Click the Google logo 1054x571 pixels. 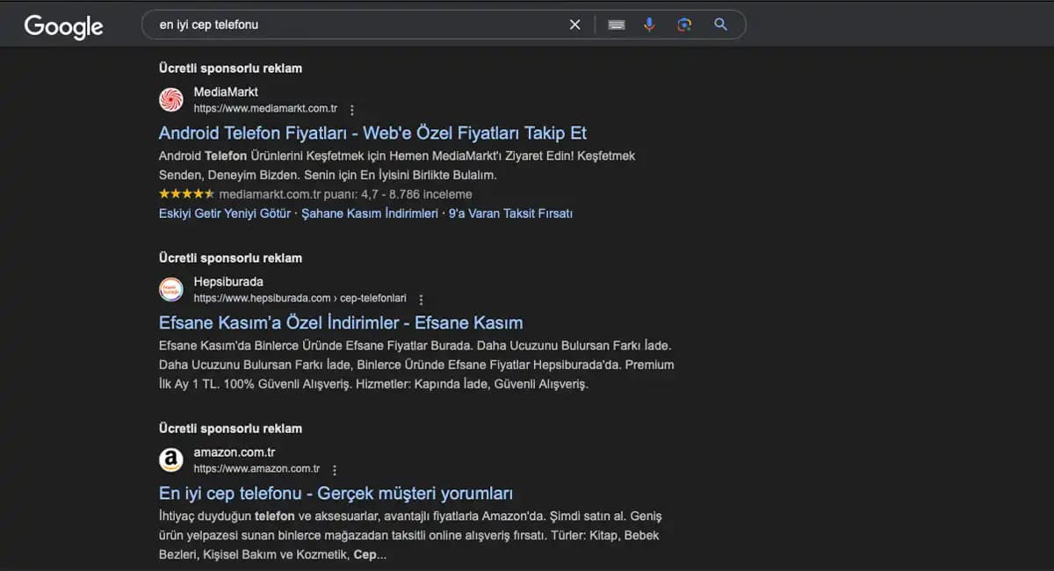pos(63,26)
